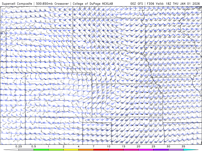
Task: Click the '10' legend value
Action: [109, 146]
